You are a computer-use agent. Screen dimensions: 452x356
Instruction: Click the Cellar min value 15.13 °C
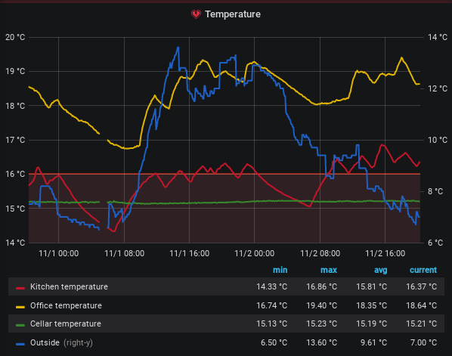272,323
